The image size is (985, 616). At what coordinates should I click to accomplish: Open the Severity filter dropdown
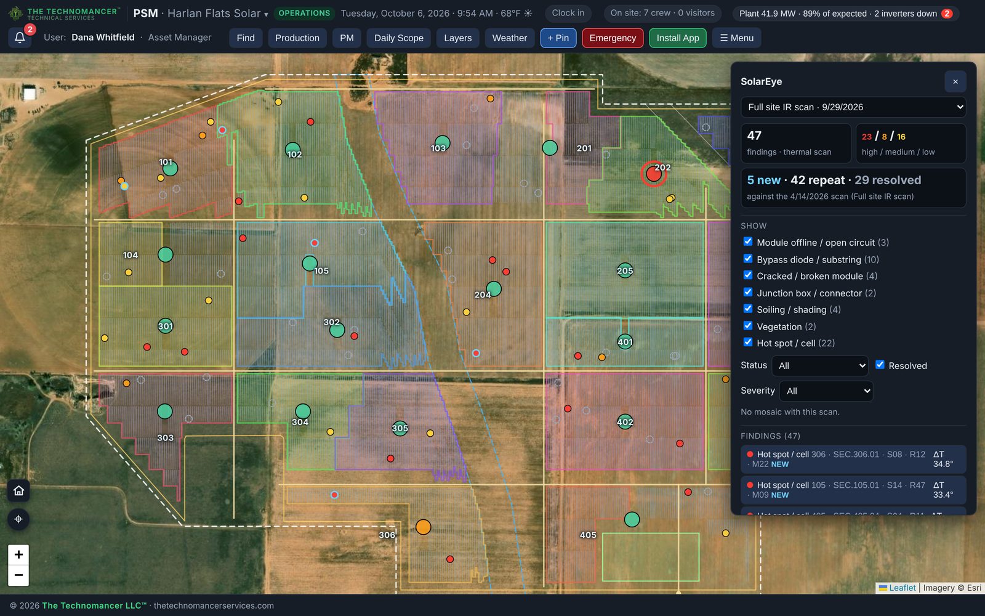(826, 391)
